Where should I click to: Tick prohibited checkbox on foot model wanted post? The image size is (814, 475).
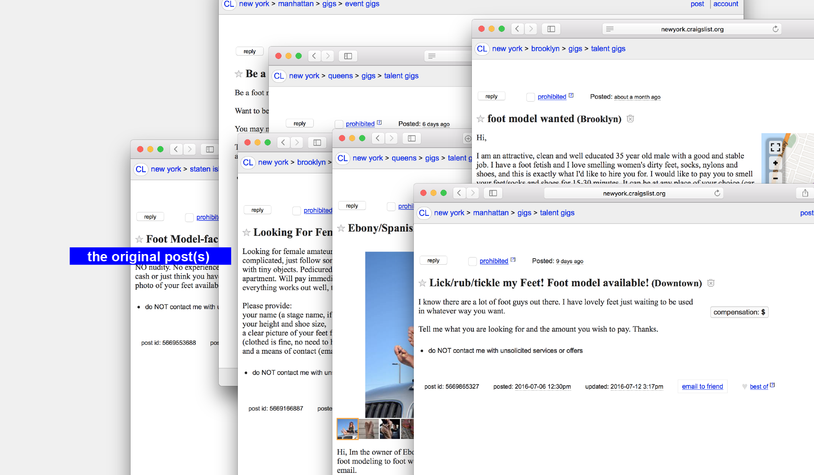(530, 97)
